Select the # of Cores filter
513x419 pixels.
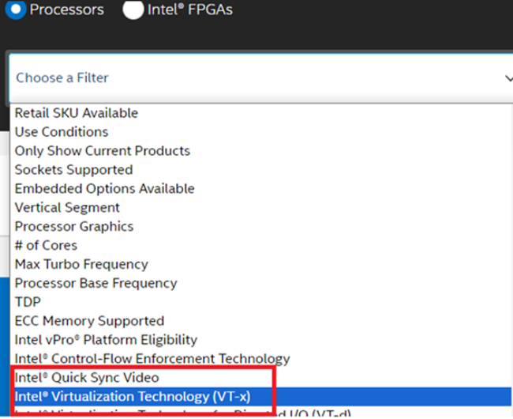(x=46, y=246)
